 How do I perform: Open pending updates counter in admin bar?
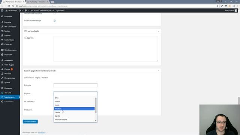21,10
